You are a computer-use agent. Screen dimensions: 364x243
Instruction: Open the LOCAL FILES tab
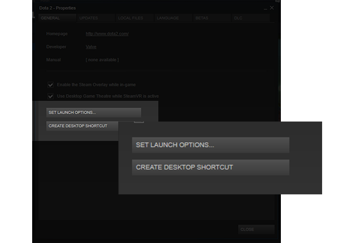pyautogui.click(x=135, y=18)
